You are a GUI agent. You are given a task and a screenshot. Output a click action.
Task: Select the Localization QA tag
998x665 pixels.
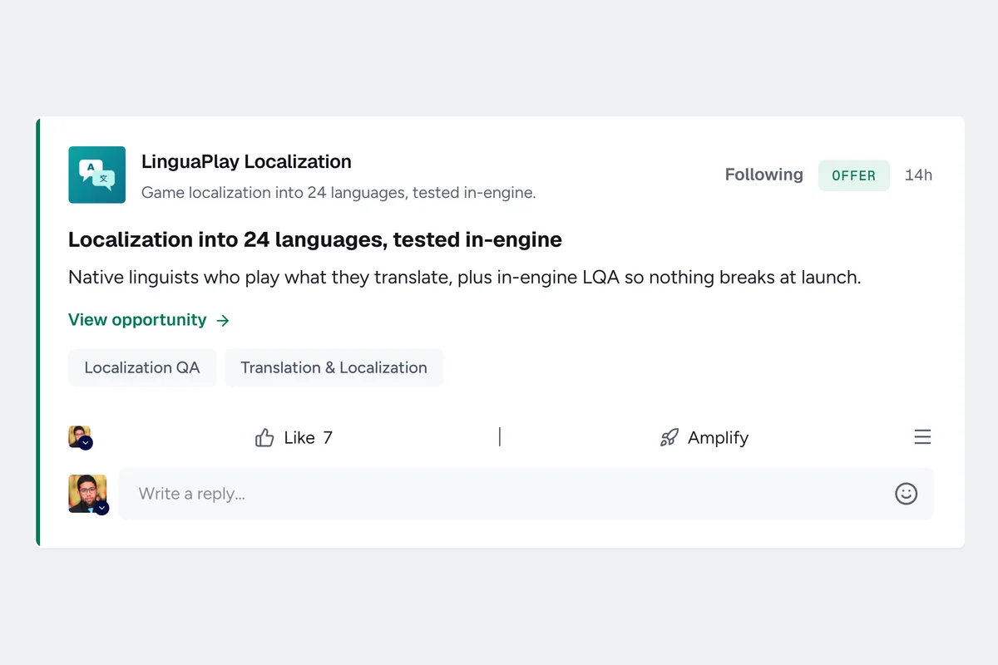point(142,367)
